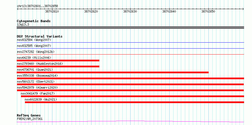
Task: Select the red bar under nsv3061479 (Fan2017)
Action: (133, 96)
